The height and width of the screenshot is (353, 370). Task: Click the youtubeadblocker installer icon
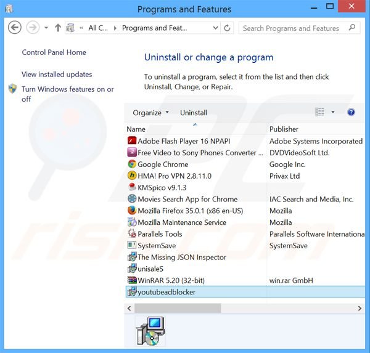coord(132,291)
